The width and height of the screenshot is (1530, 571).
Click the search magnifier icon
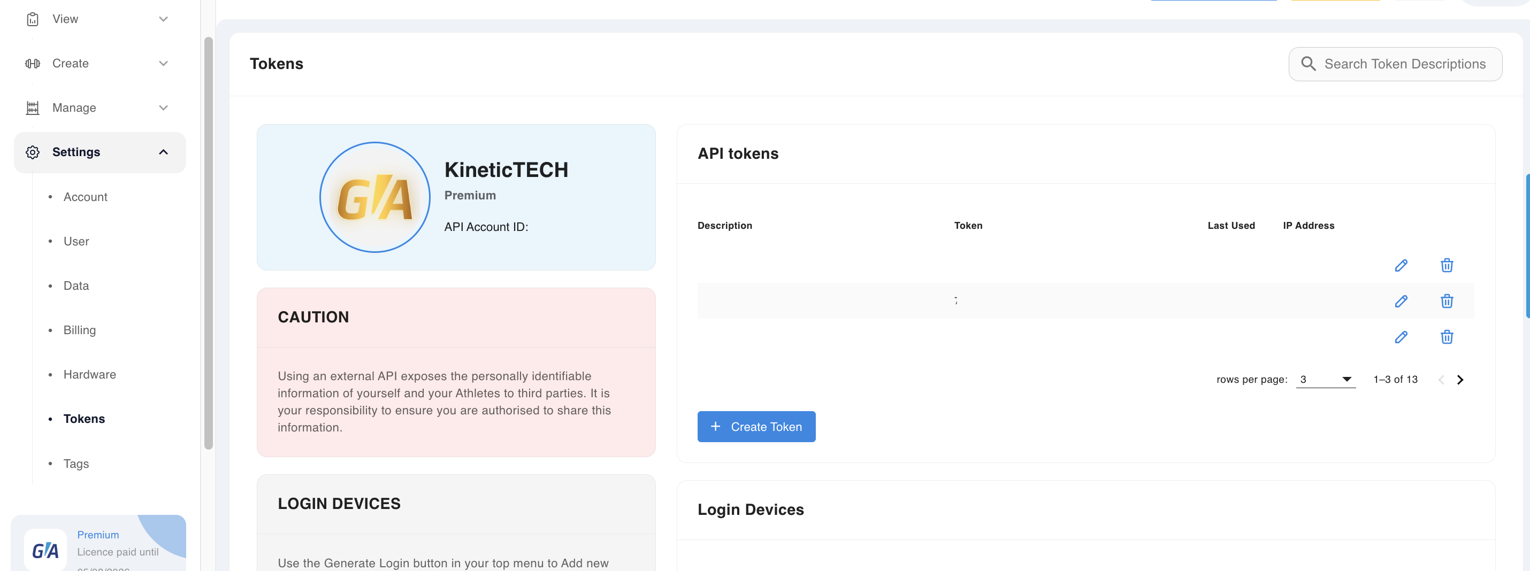pyautogui.click(x=1309, y=64)
